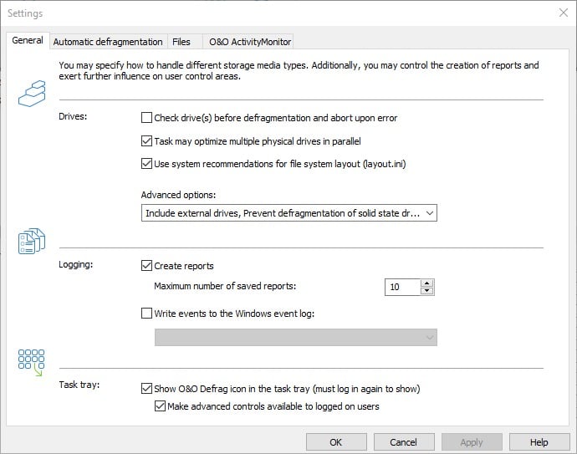Enable Check drive(s) before defragmentation checkbox

coord(146,118)
